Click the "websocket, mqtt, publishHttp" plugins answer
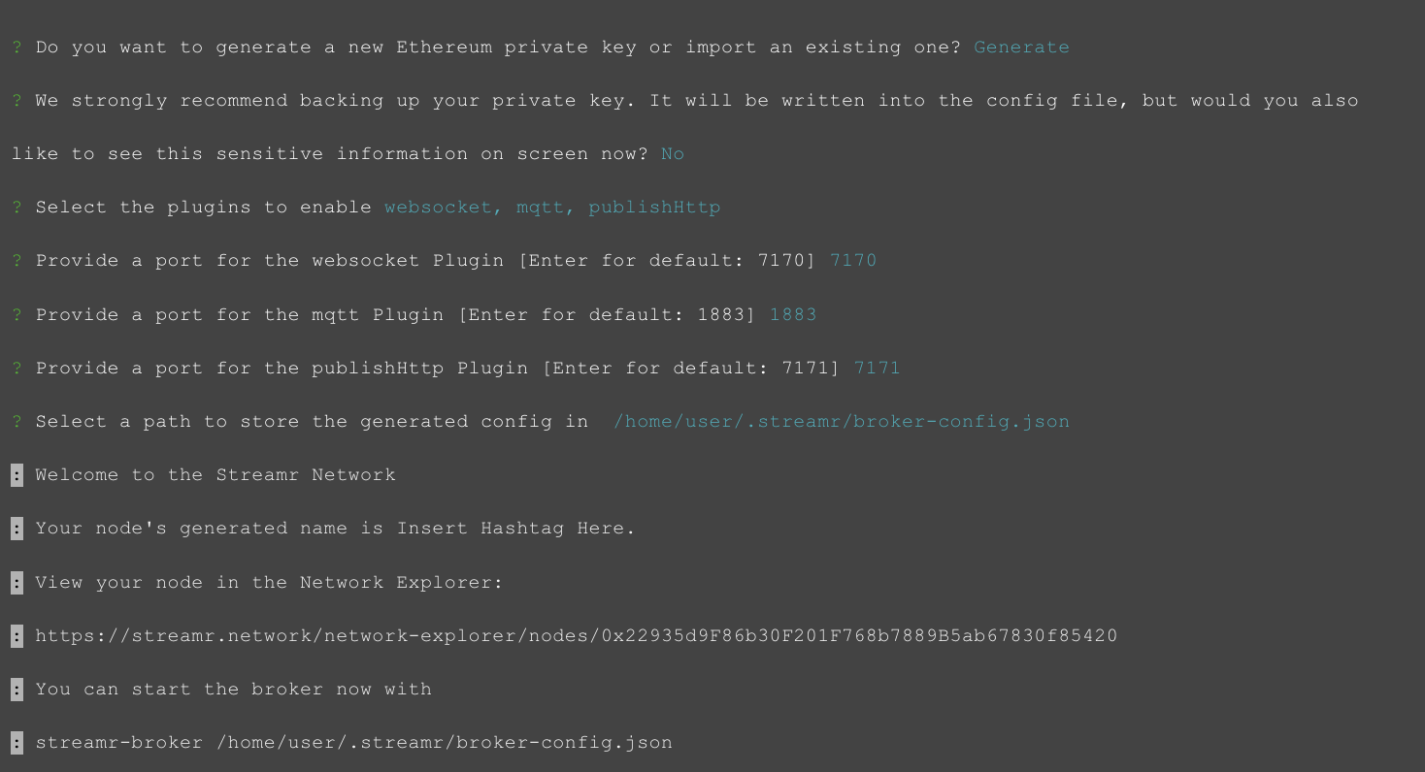1425x772 pixels. [x=551, y=208]
